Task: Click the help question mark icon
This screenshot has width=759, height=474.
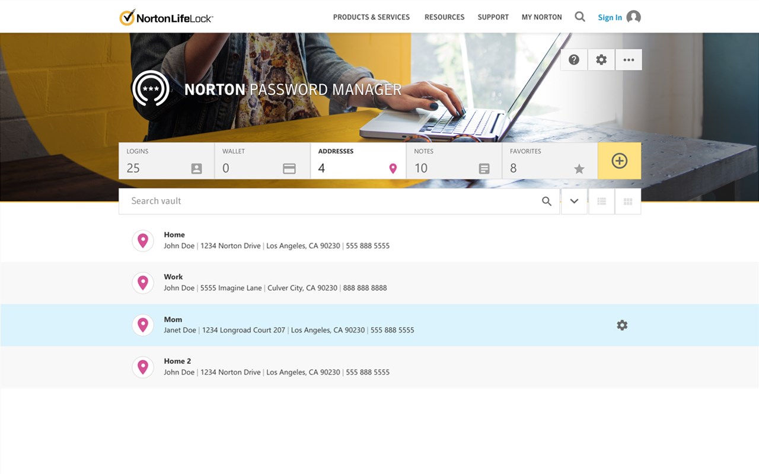Action: coord(574,60)
